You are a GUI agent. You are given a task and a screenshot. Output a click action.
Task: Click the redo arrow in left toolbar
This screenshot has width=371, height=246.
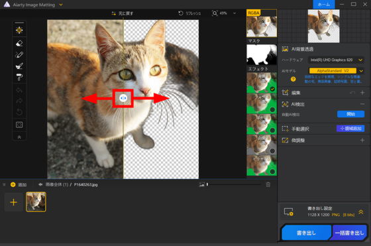[x=19, y=101]
